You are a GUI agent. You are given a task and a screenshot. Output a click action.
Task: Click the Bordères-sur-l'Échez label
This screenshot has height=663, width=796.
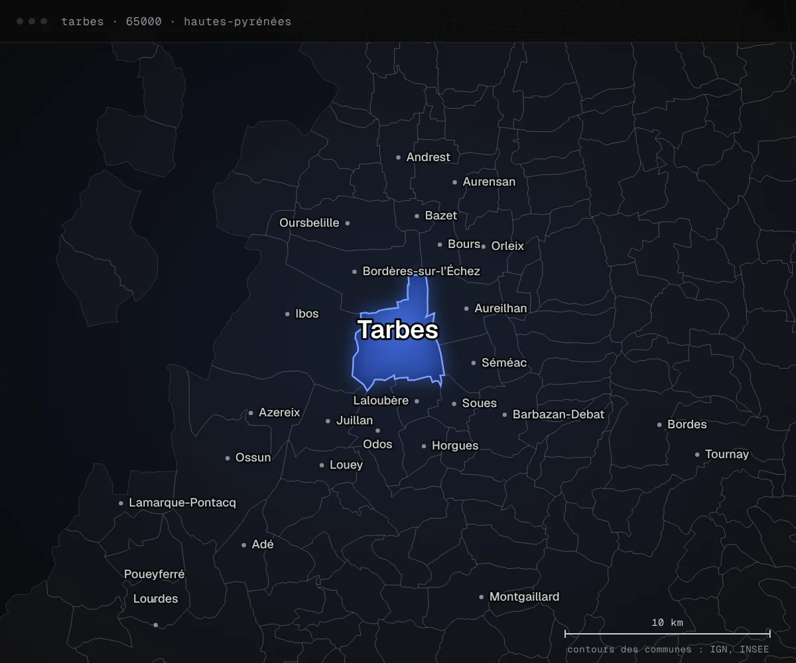[421, 271]
